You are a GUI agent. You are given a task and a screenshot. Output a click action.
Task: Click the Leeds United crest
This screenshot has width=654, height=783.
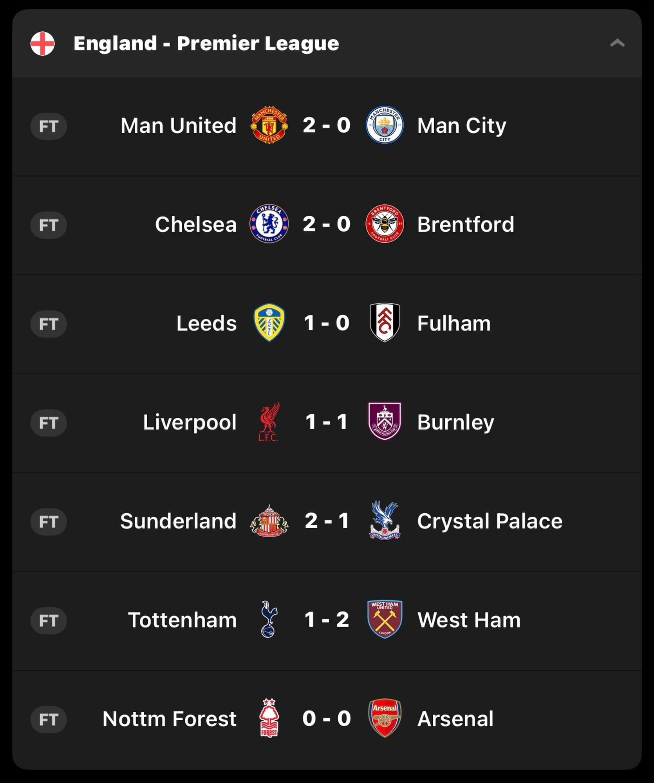tap(269, 323)
